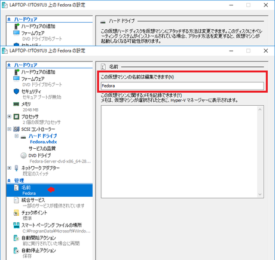Click the ファームウェア monitor icon in front window
Screen dimensions: 275x260
pos(16,78)
